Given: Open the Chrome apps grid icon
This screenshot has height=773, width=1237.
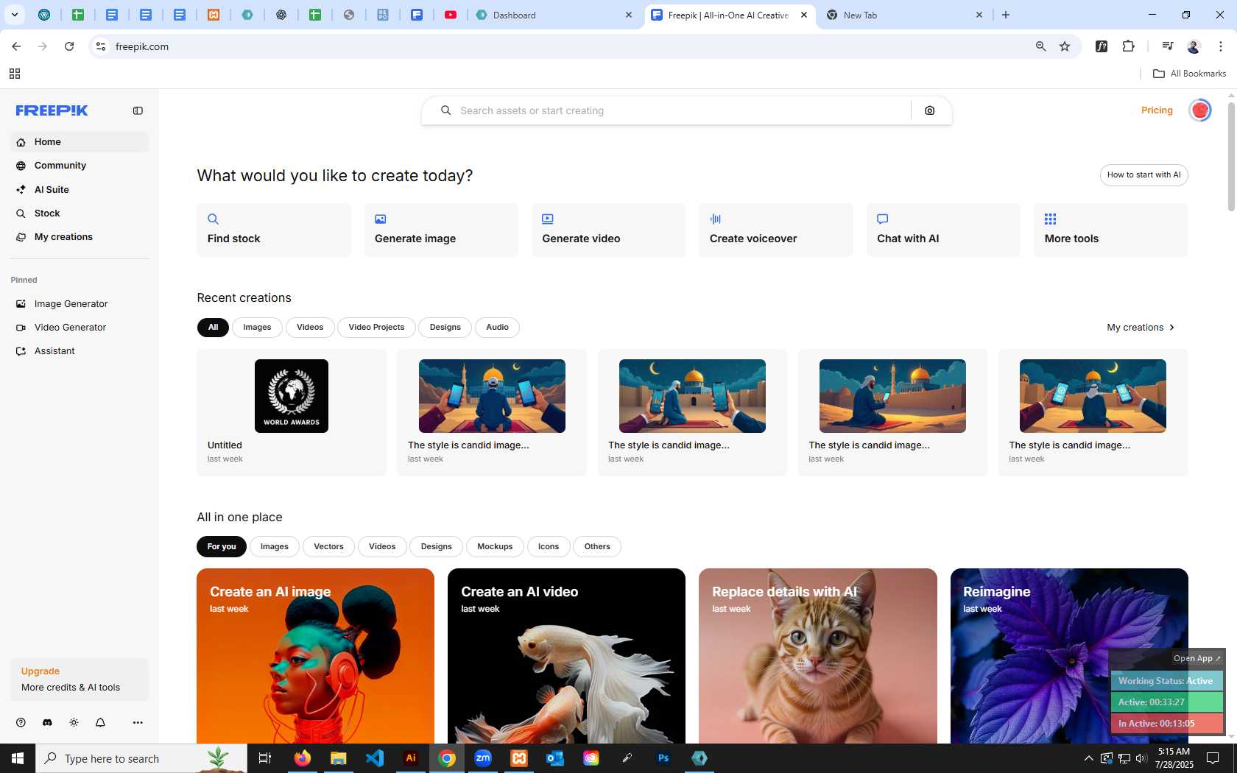Looking at the screenshot, I should coord(14,74).
